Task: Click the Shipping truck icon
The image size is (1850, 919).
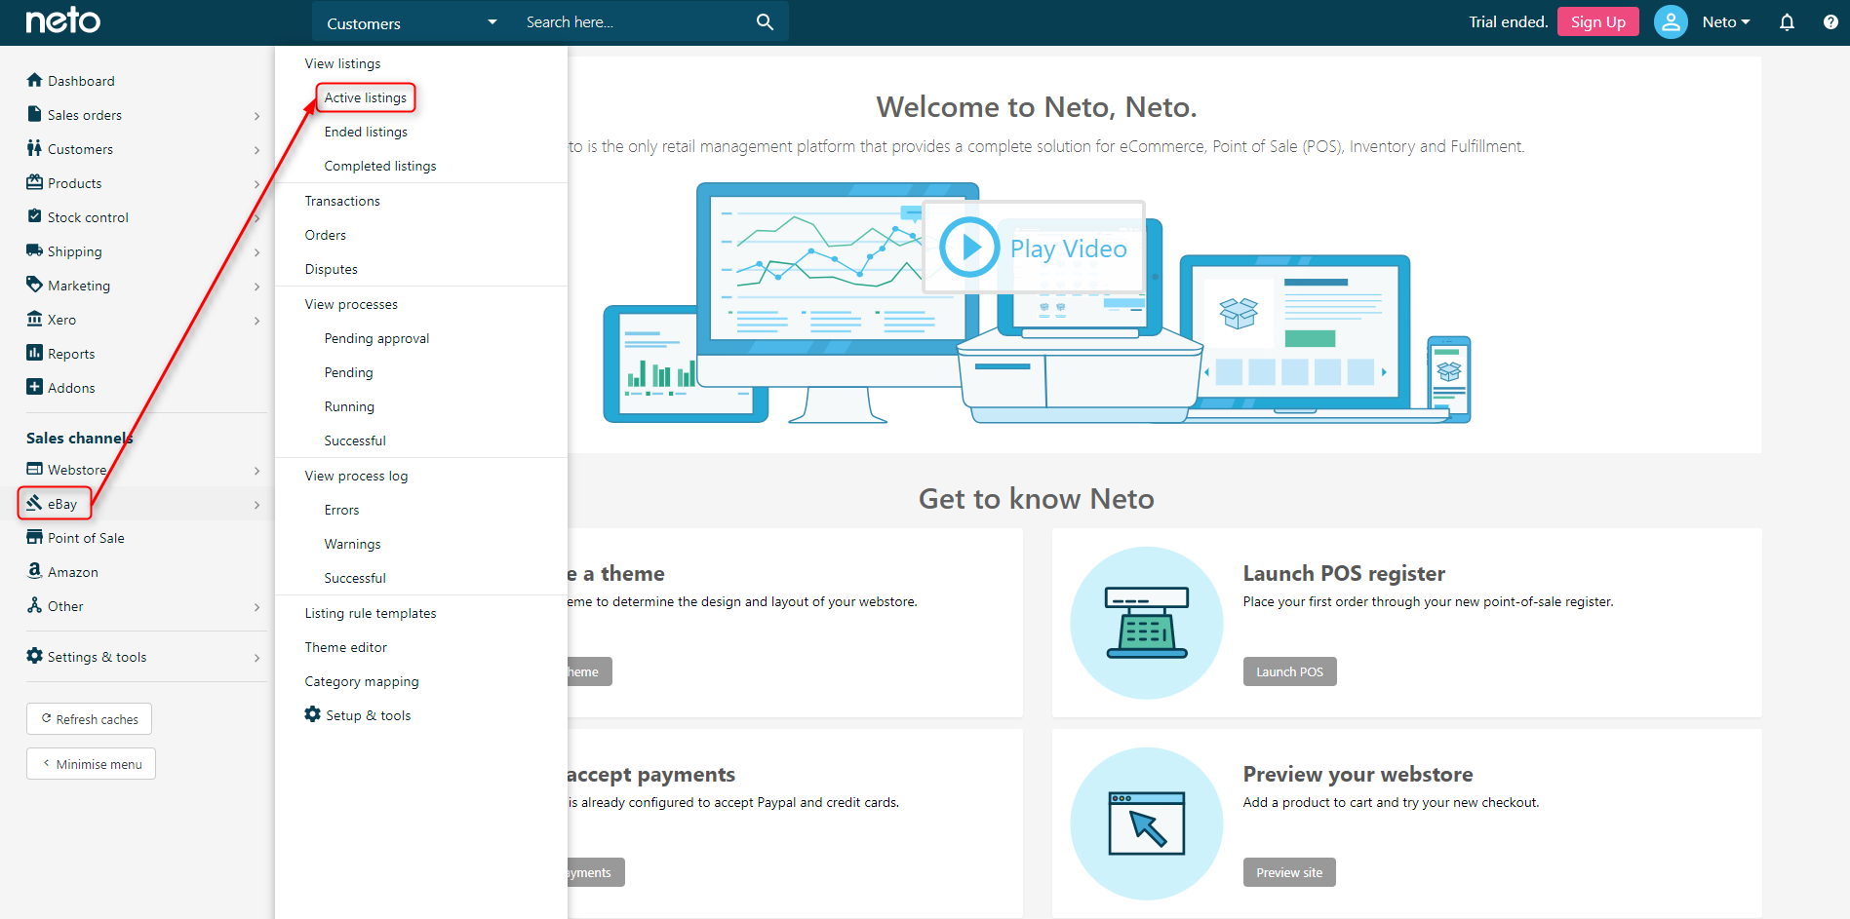Action: [35, 250]
